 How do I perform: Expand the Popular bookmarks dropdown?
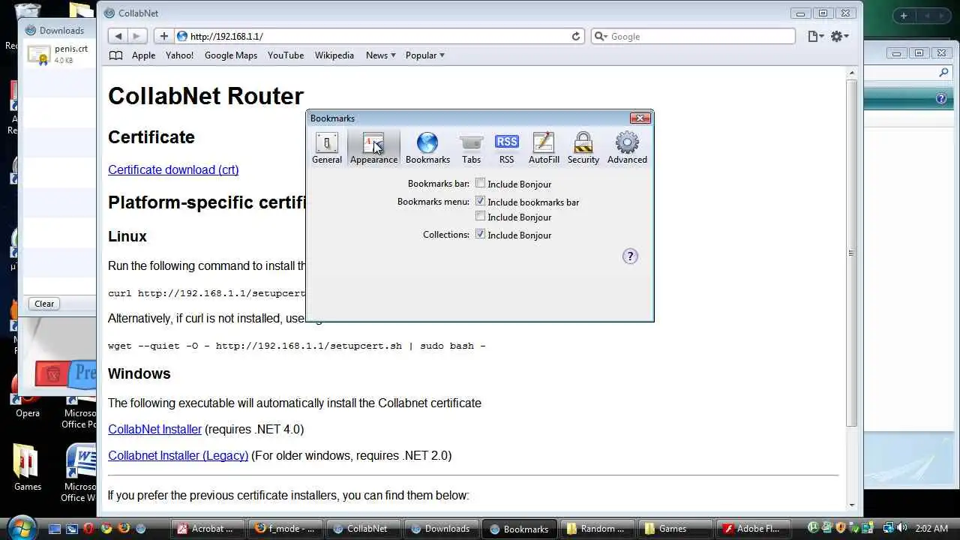click(425, 55)
